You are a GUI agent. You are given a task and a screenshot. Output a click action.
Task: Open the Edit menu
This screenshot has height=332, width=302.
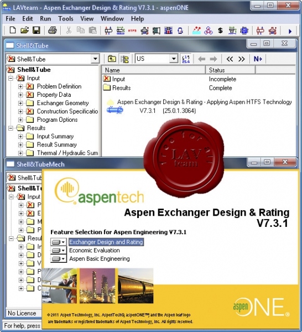(x=28, y=19)
